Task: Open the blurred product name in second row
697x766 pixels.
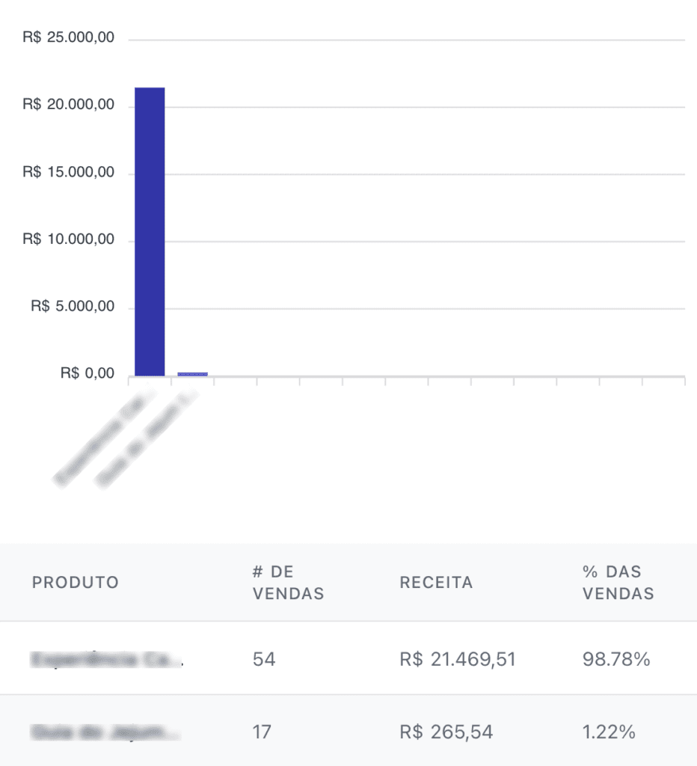Action: 105,732
